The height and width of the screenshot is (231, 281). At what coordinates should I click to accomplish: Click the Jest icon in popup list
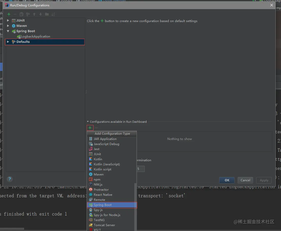(91, 149)
